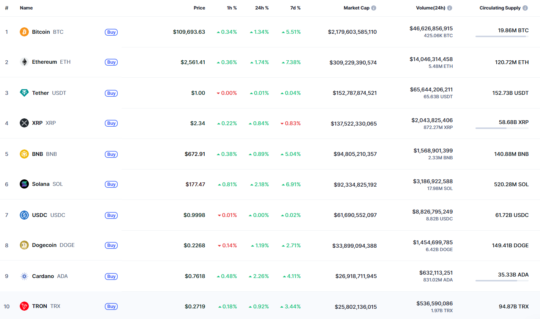The image size is (540, 319).
Task: Open the Circulating Supply info icon
Action: click(x=525, y=8)
